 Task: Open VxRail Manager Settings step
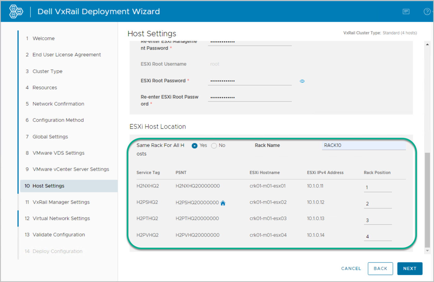pyautogui.click(x=61, y=202)
